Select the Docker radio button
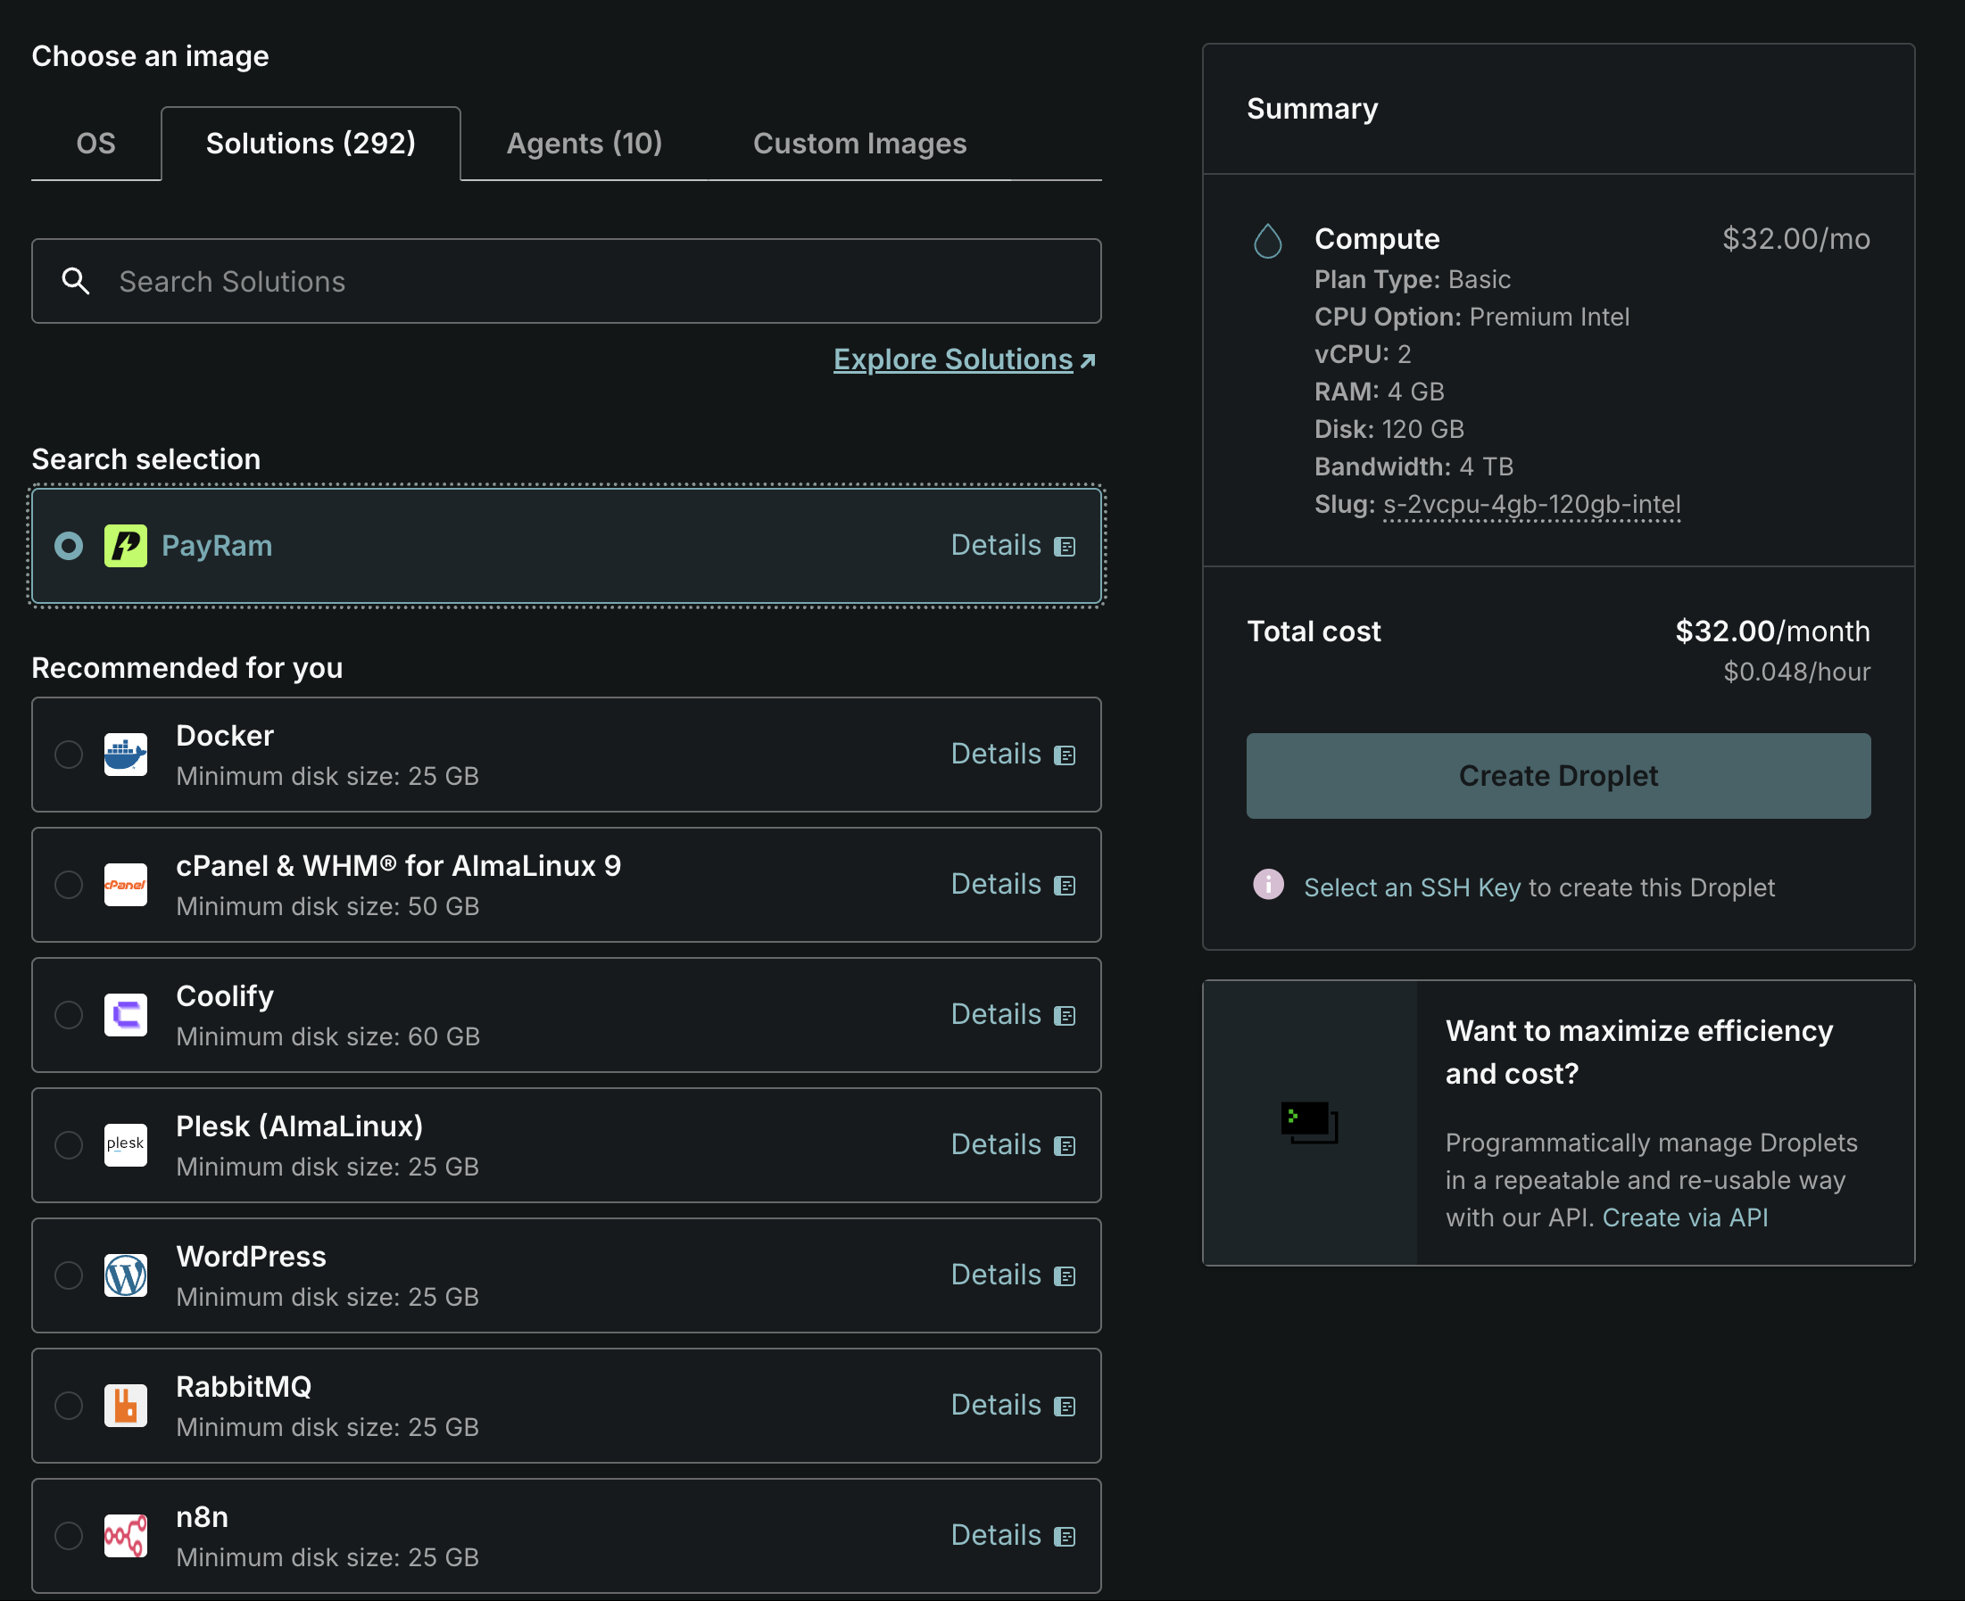This screenshot has width=1965, height=1601. click(x=69, y=755)
